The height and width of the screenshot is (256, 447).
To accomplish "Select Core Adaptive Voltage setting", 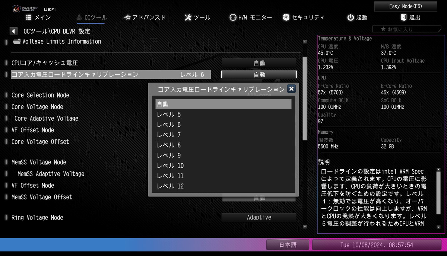I will pyautogui.click(x=46, y=118).
